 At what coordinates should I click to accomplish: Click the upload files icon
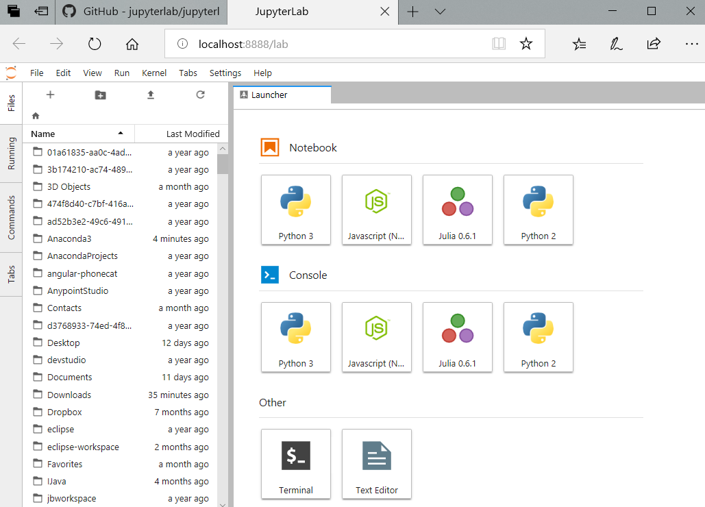(x=151, y=95)
